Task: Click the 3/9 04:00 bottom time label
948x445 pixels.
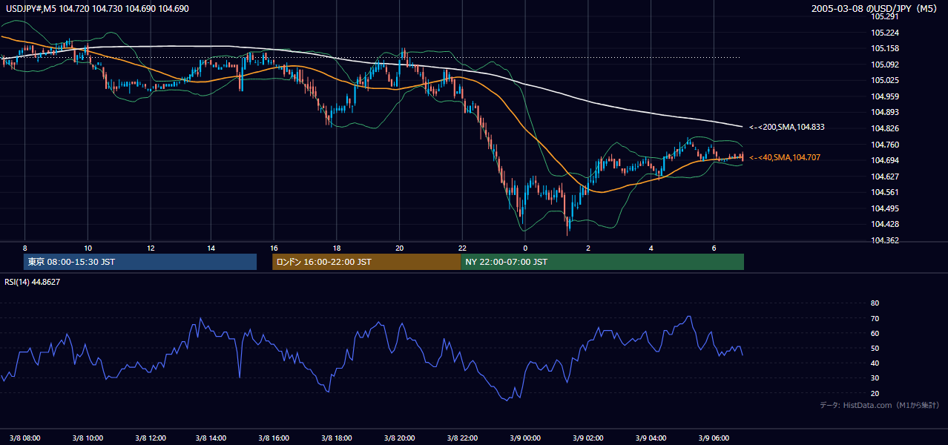Action: (651, 438)
